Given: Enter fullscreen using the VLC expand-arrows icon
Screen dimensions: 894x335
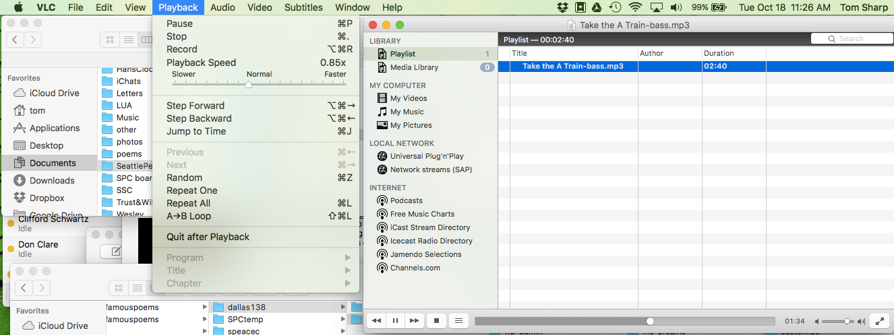Looking at the screenshot, I should (879, 322).
